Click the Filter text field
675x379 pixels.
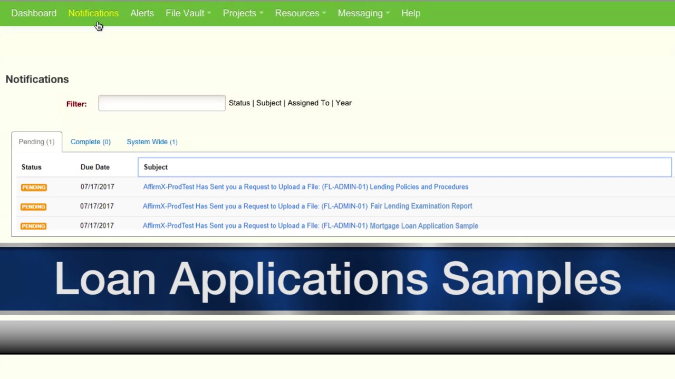coord(161,103)
